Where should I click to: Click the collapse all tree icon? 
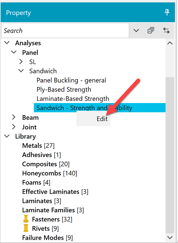(151, 30)
